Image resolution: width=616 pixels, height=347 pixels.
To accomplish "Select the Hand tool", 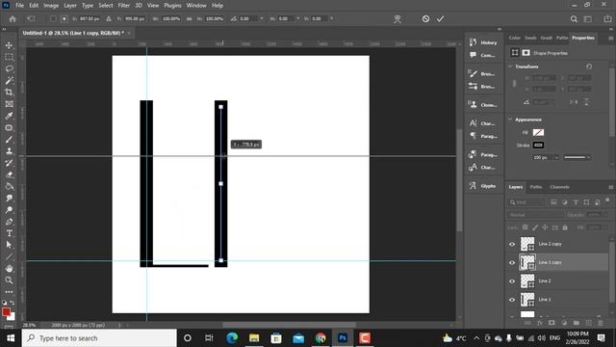I will pyautogui.click(x=9, y=269).
